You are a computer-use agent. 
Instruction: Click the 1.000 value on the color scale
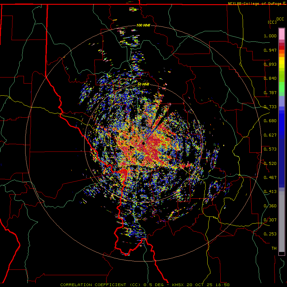[x=270, y=36]
